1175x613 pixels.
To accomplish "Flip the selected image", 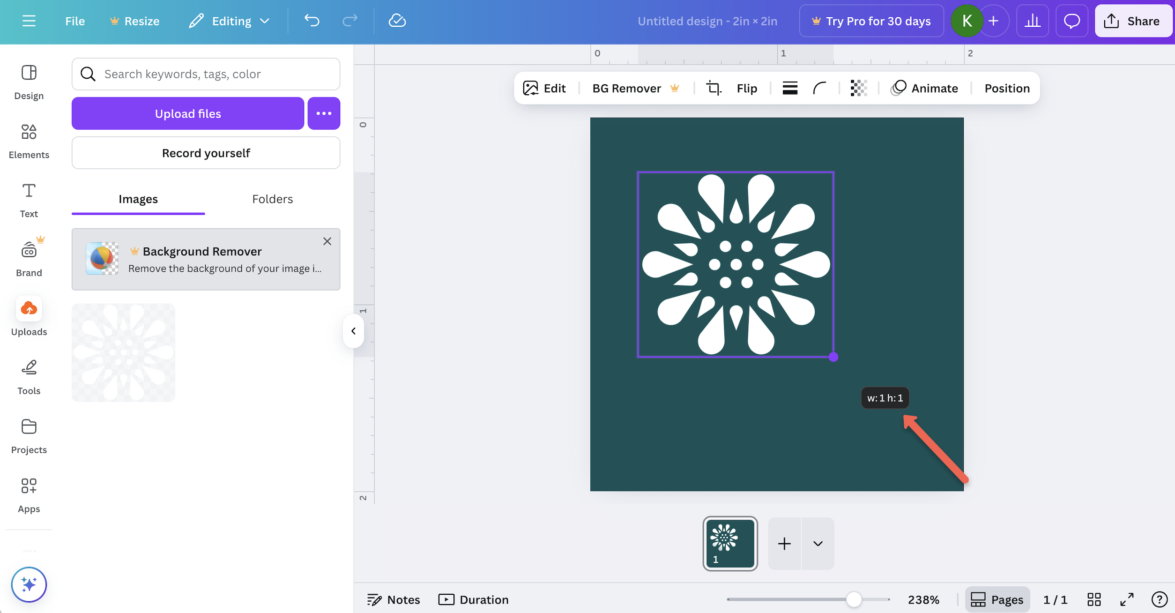I will point(747,88).
